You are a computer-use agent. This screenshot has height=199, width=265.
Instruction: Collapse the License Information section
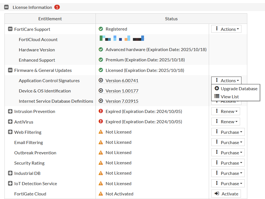pos(6,7)
